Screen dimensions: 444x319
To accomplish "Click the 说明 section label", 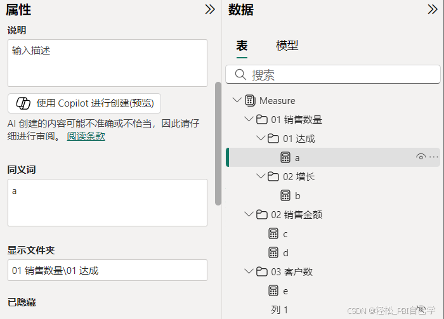I will [16, 30].
